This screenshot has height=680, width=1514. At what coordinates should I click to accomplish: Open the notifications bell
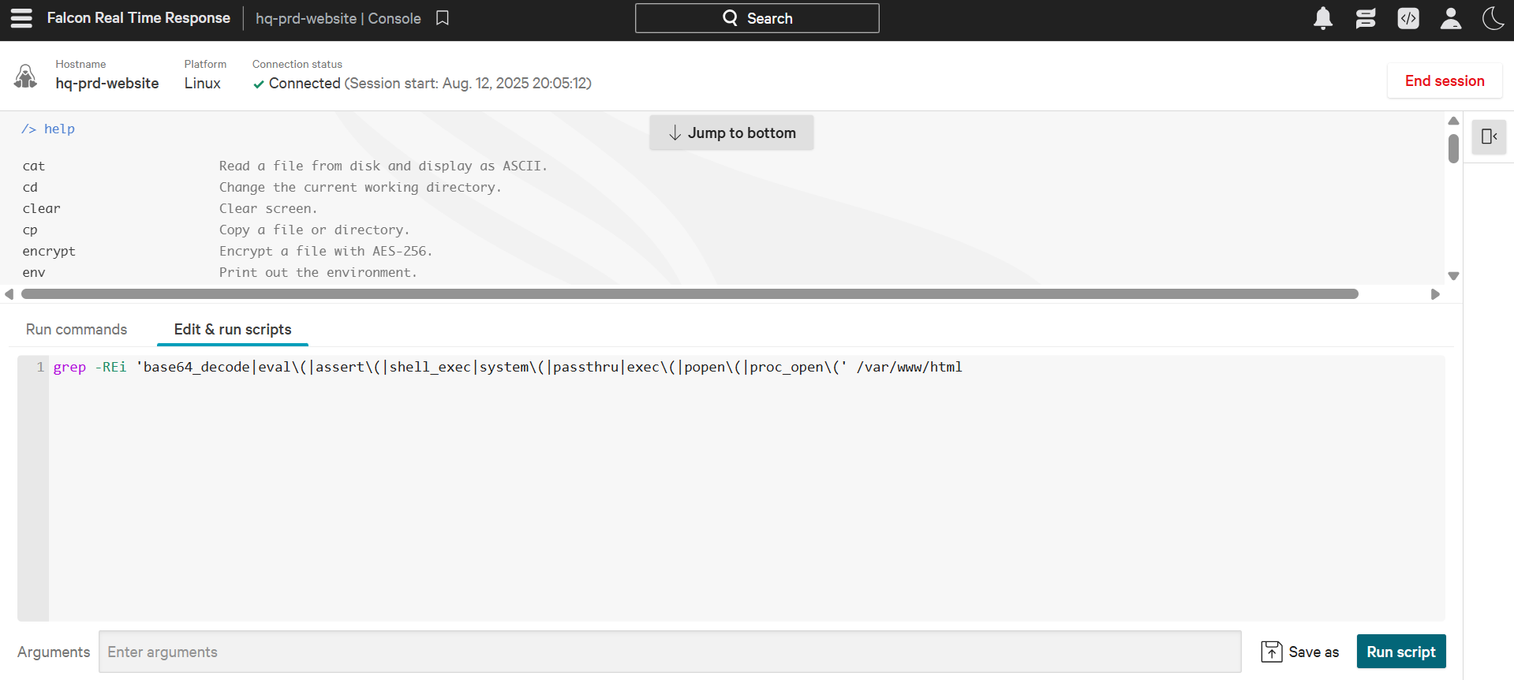(x=1323, y=18)
